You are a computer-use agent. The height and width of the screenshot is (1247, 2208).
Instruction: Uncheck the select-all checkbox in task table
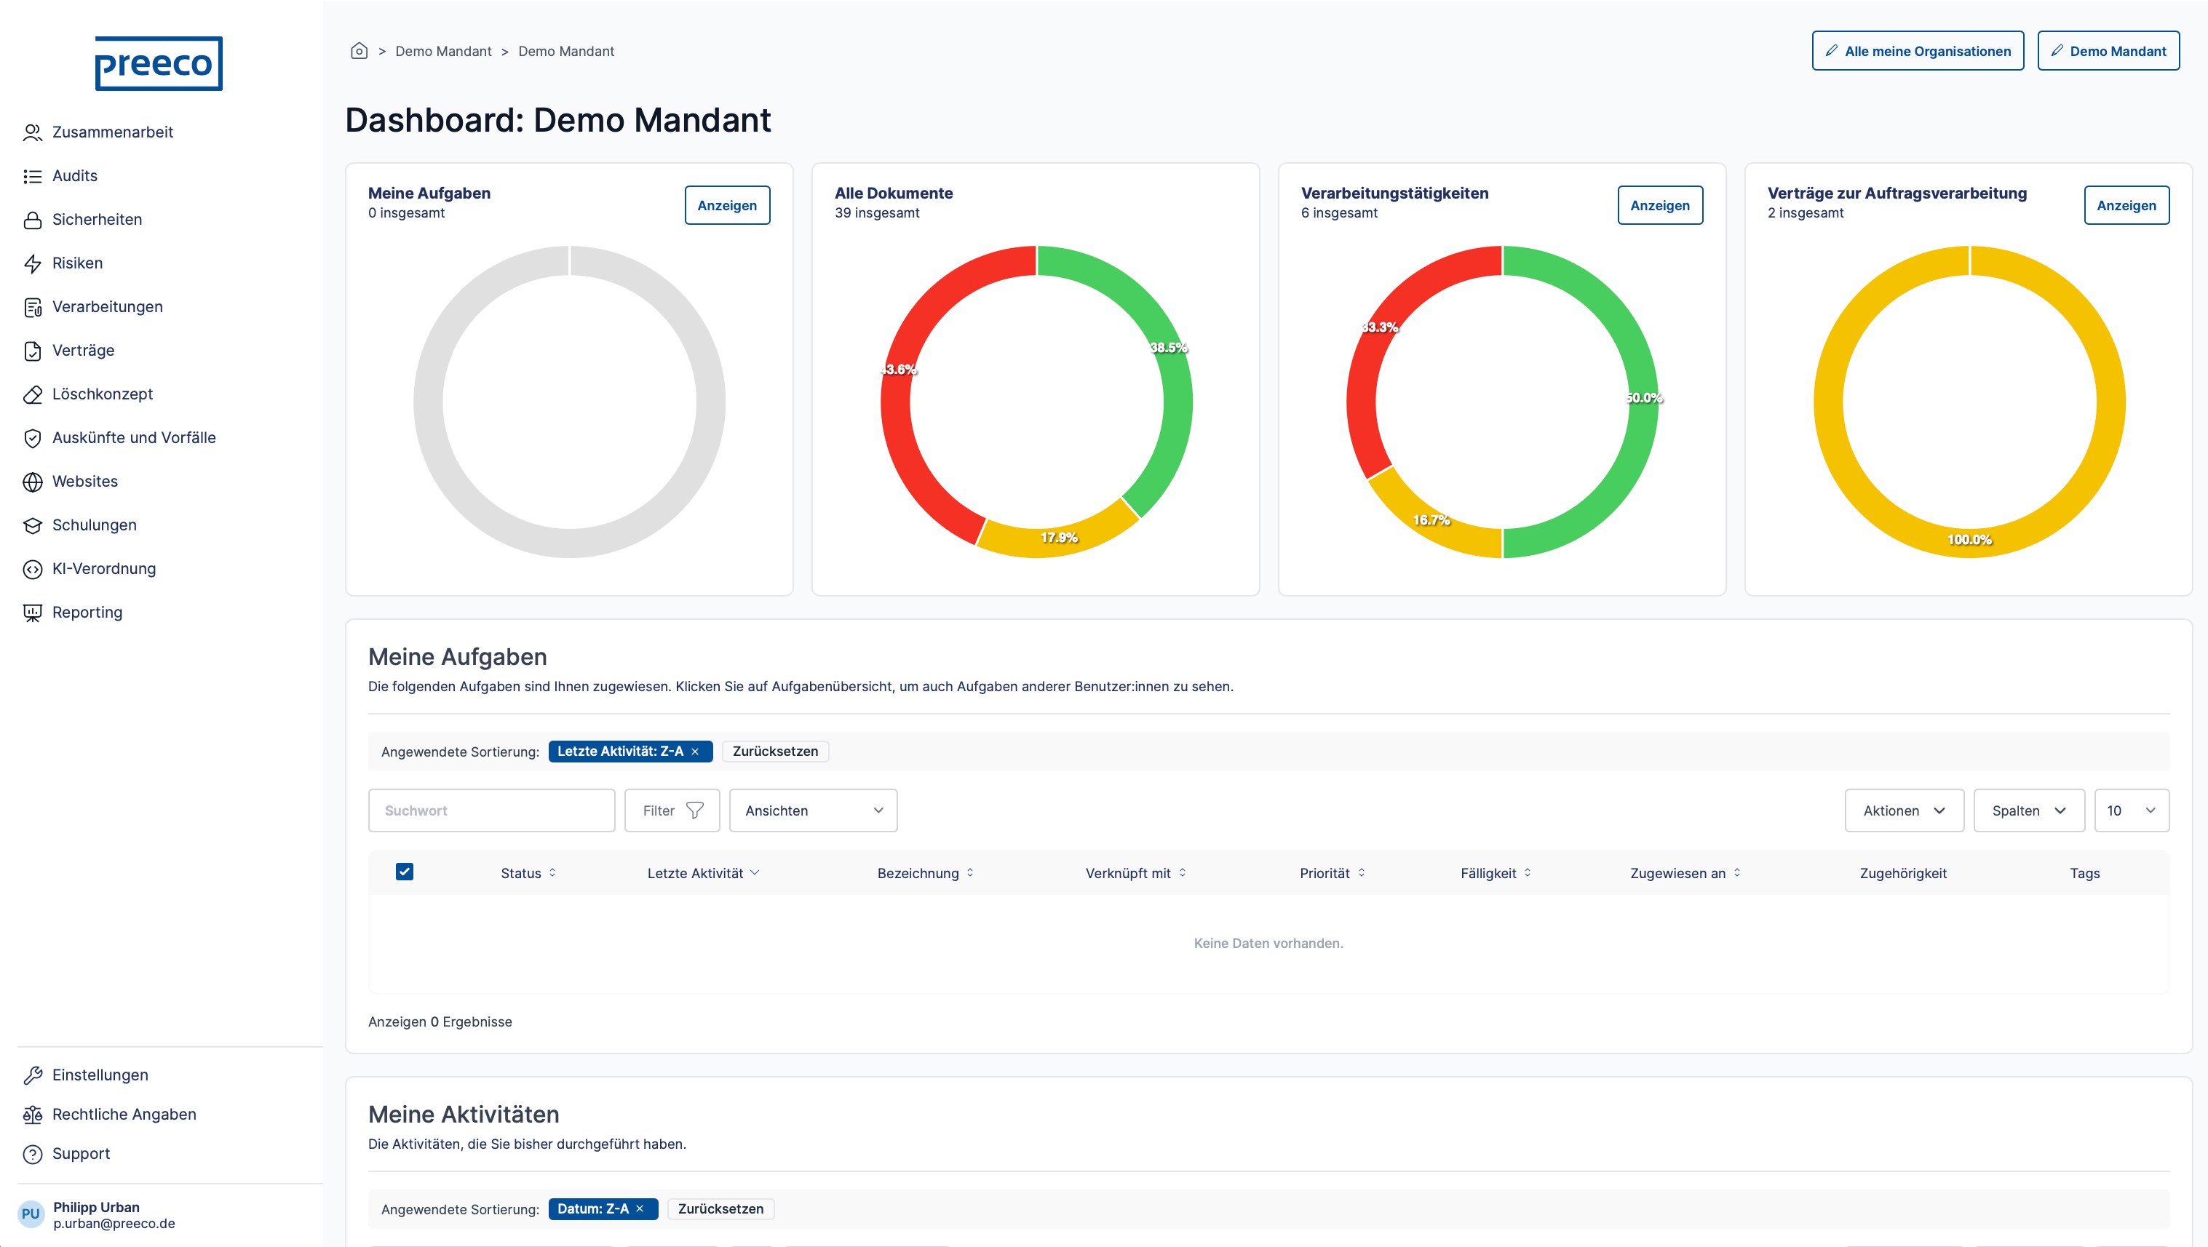pos(405,872)
